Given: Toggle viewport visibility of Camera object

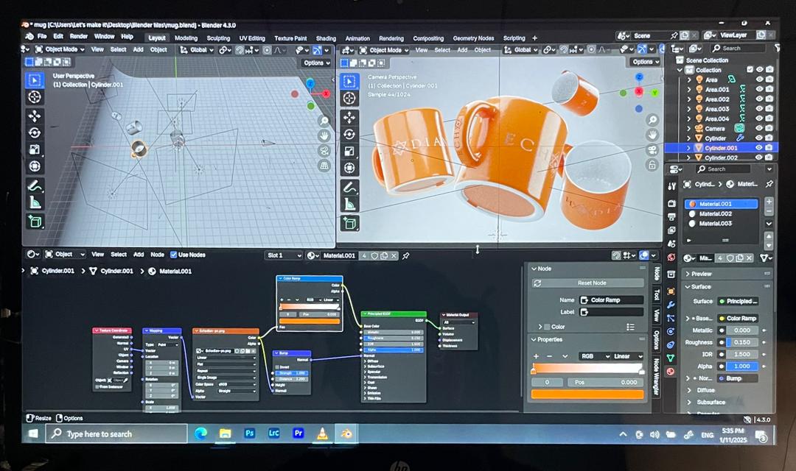Looking at the screenshot, I should point(759,128).
